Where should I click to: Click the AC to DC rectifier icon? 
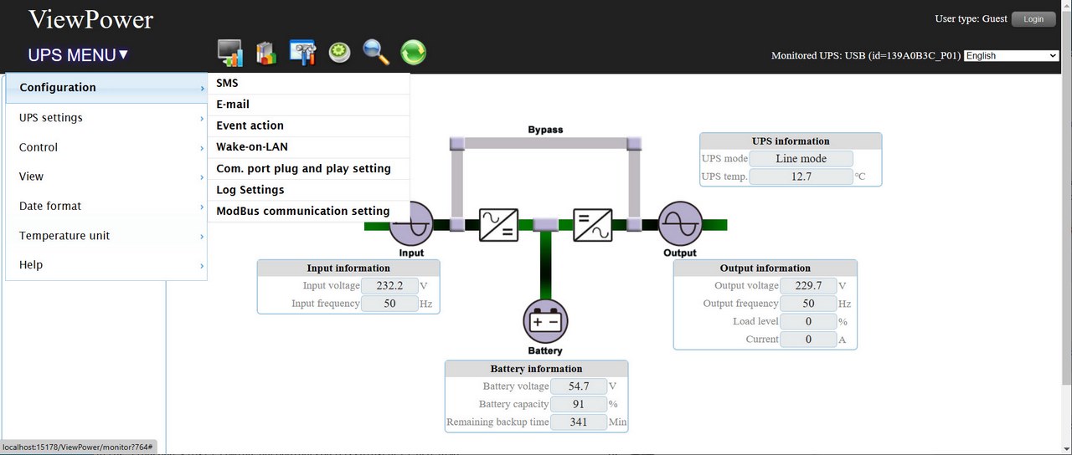pyautogui.click(x=498, y=225)
